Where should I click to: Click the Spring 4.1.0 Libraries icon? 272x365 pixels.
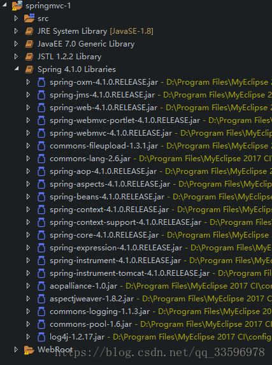pyautogui.click(x=29, y=69)
